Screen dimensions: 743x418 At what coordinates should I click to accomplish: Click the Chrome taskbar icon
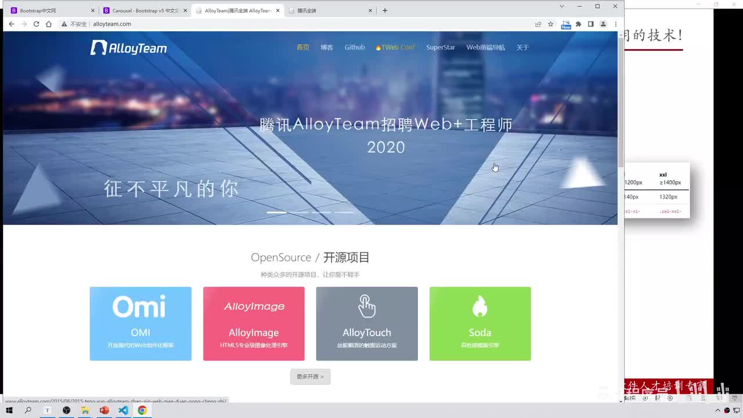coord(142,410)
